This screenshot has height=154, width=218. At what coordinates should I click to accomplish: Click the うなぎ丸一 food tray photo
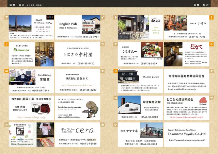point(152,50)
